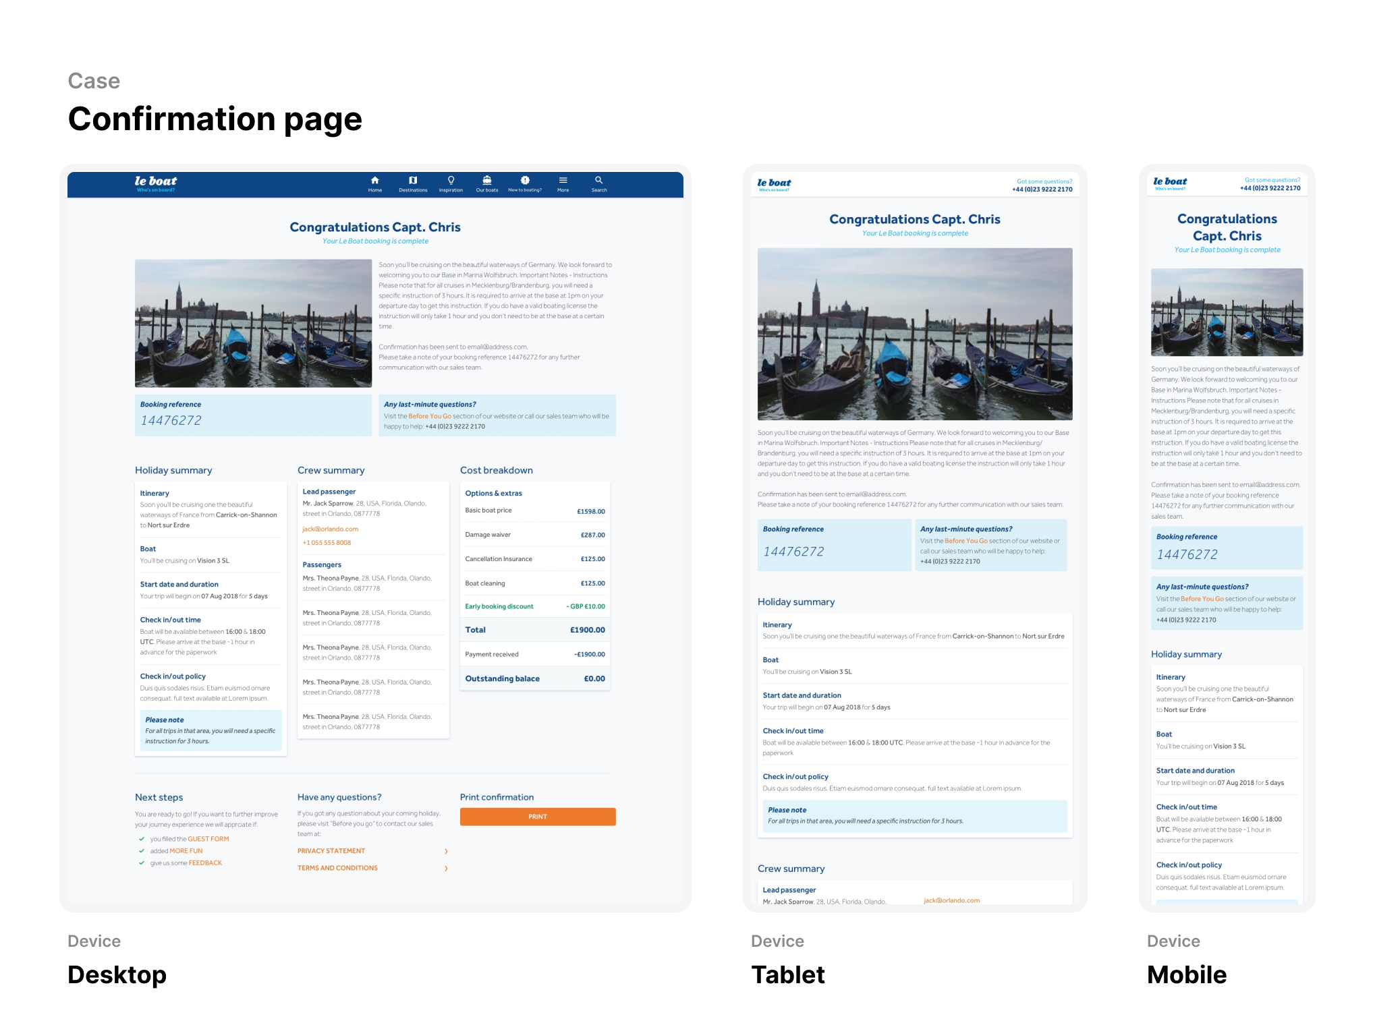This screenshot has width=1375, height=1023.
Task: Open the GUEST FORM link
Action: (208, 840)
